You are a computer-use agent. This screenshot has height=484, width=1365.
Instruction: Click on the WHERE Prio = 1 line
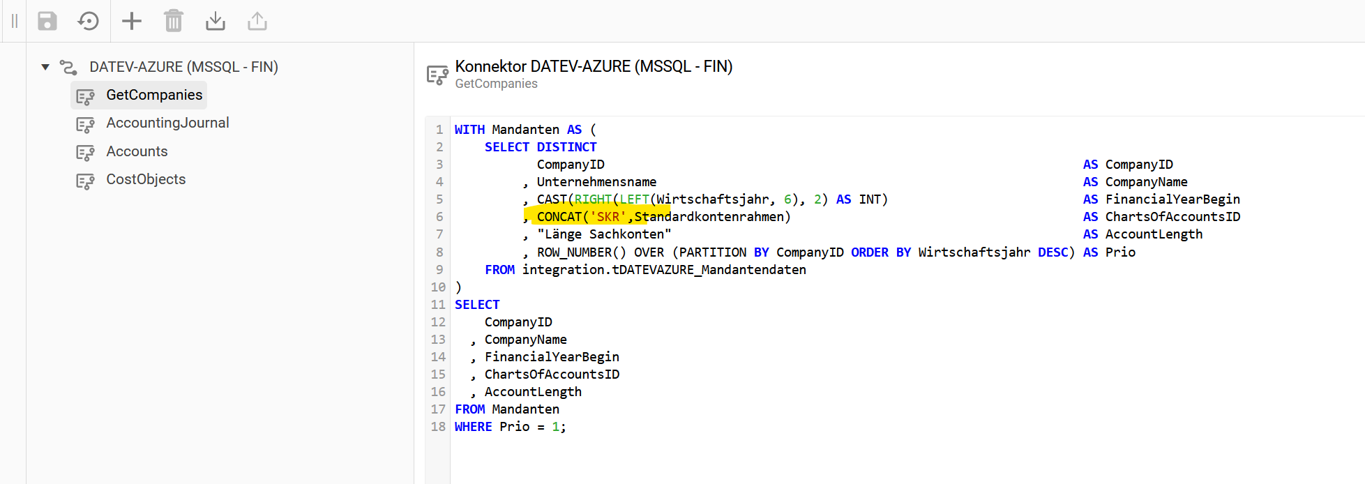click(x=509, y=427)
